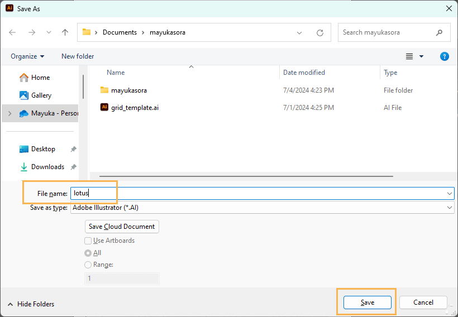Click the search magnifier icon
The image size is (458, 317).
click(440, 32)
